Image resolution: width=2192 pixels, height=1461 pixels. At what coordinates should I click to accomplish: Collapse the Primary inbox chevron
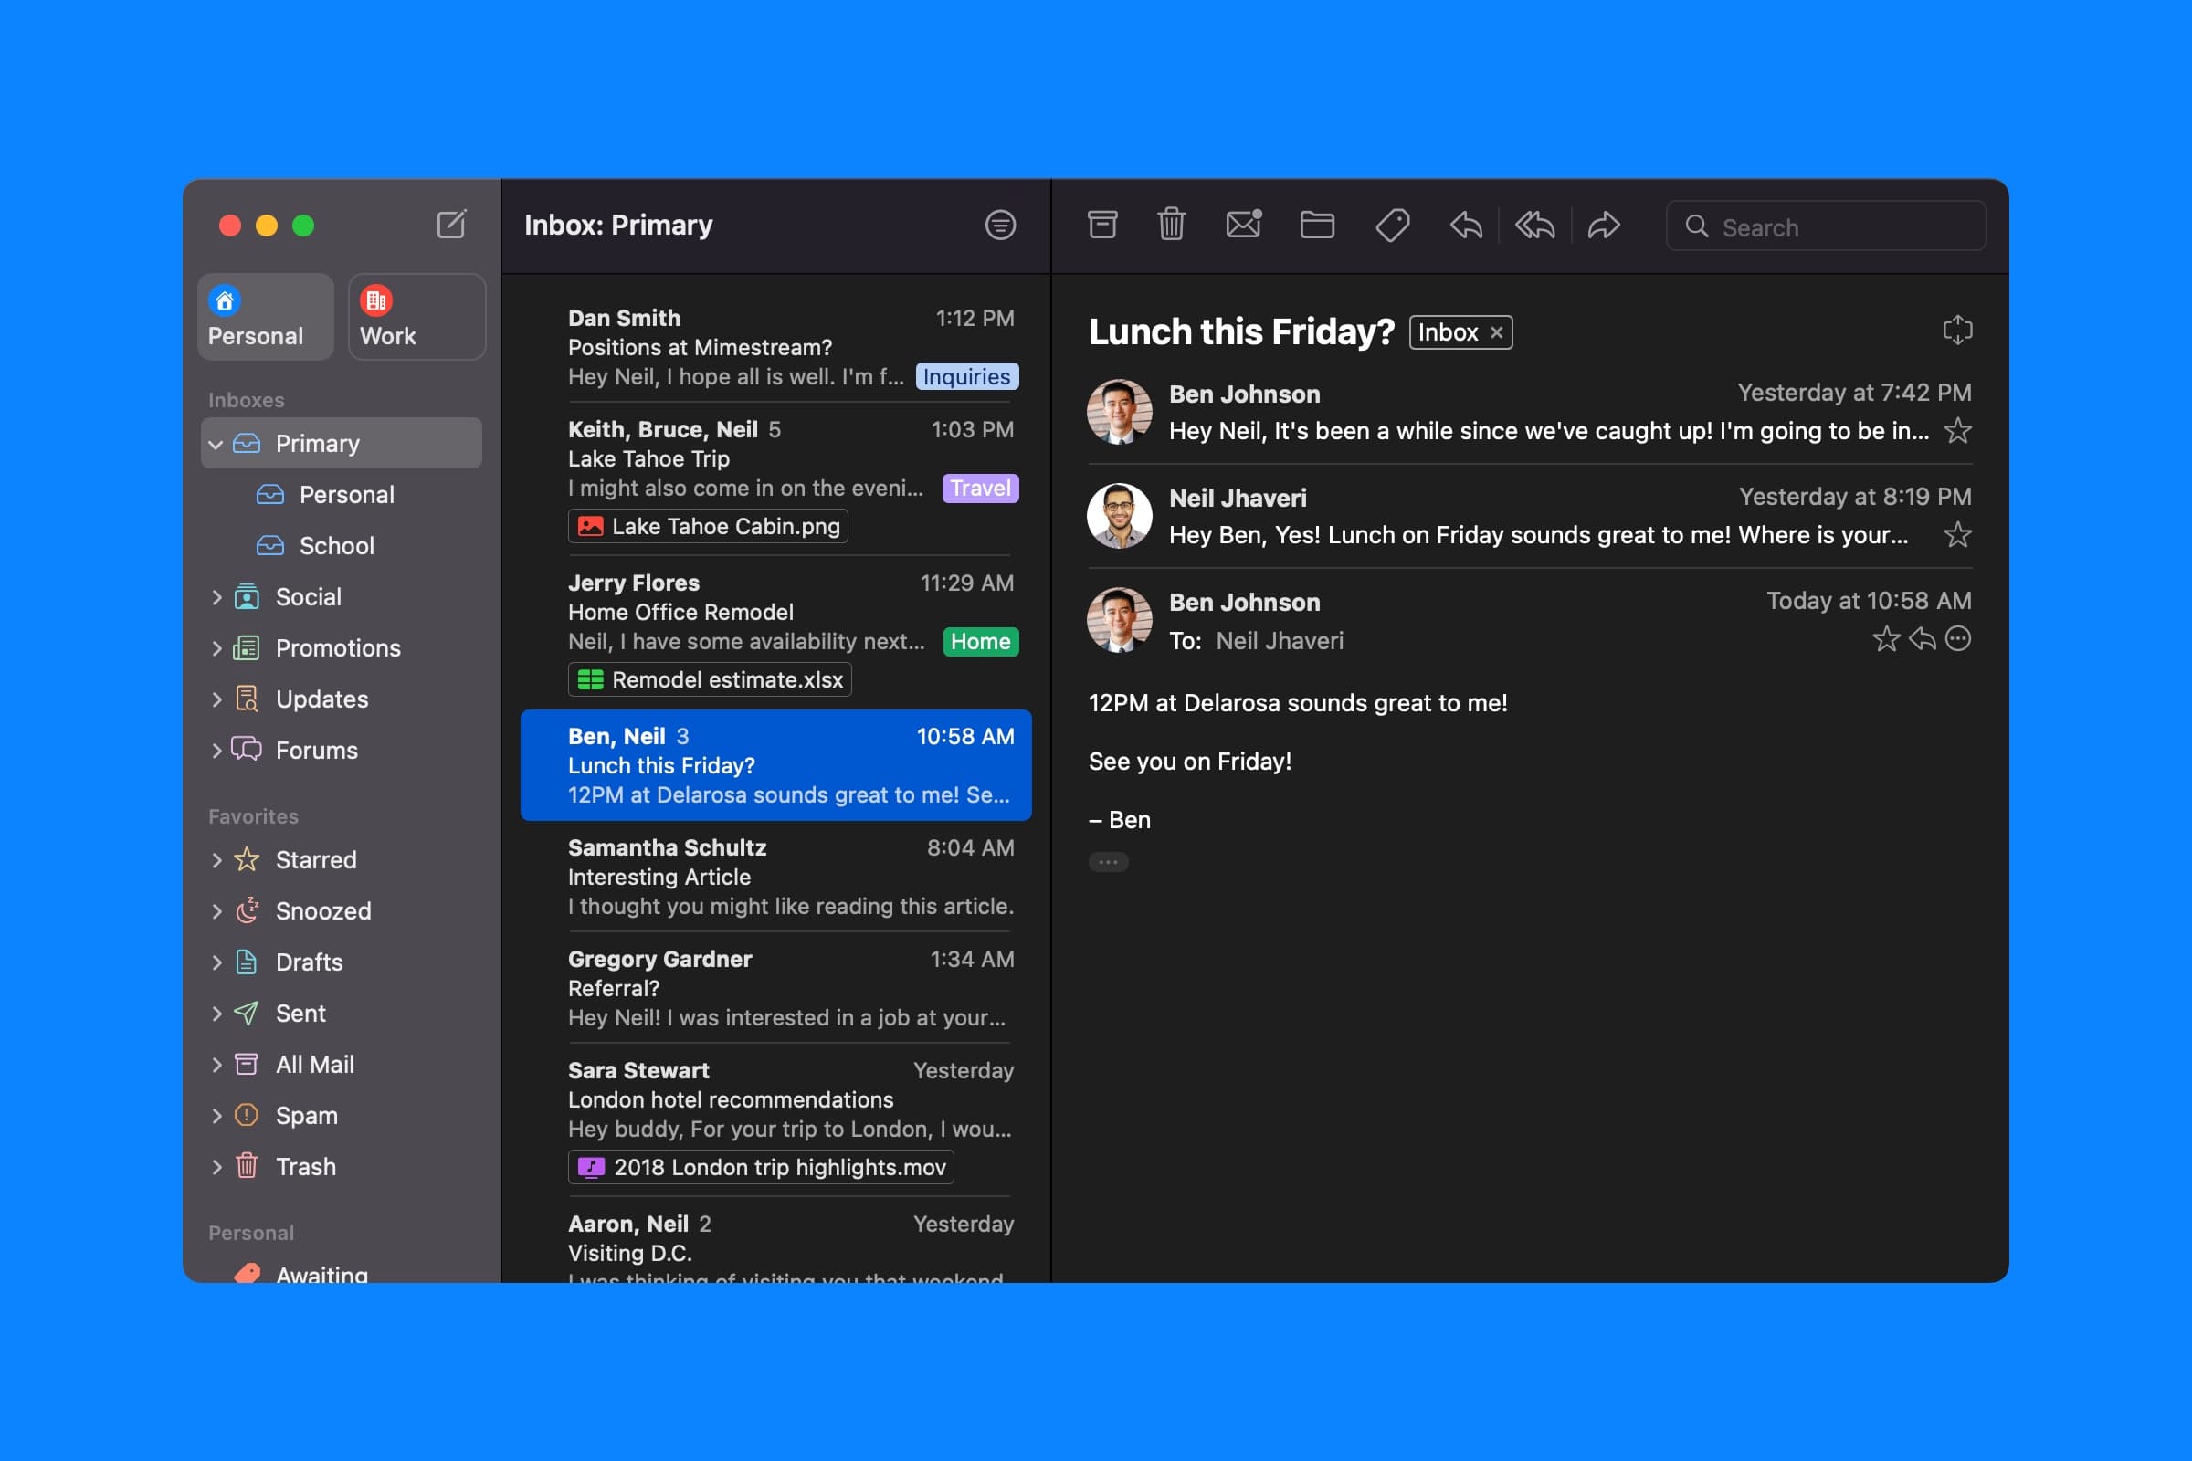click(216, 445)
